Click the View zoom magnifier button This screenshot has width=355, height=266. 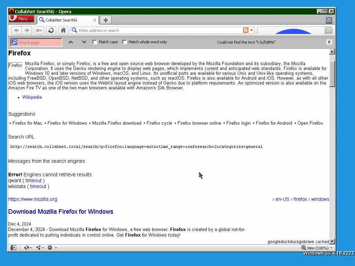click(x=304, y=248)
